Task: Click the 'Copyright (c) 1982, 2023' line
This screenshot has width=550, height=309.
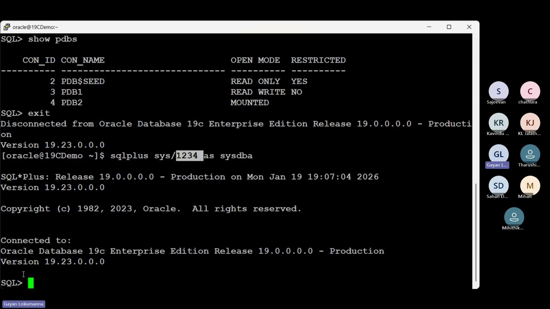Action: [151, 209]
